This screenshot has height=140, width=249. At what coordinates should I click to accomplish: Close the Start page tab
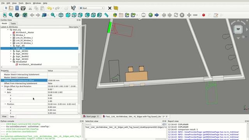click(x=98, y=117)
